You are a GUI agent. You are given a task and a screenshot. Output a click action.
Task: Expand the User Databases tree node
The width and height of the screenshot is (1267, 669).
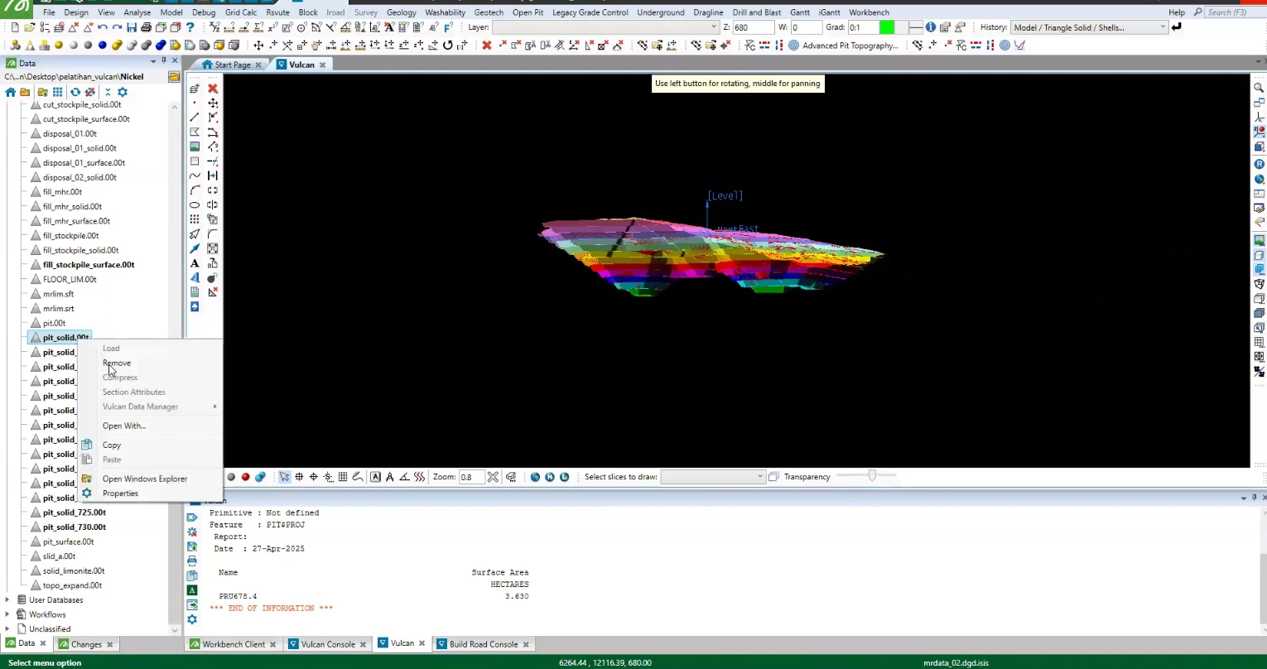(x=7, y=599)
